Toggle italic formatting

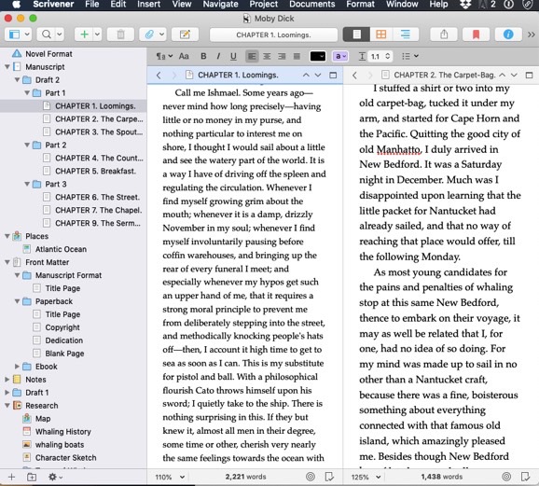pos(218,56)
